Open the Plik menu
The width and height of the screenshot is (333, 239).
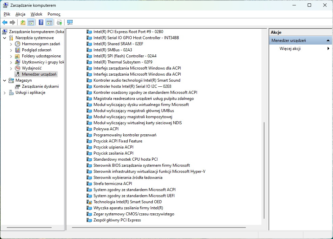pyautogui.click(x=7, y=14)
